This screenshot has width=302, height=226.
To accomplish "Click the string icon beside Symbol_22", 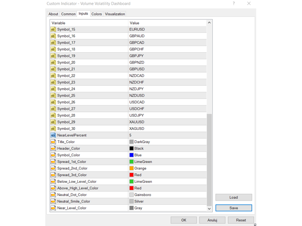I will click(53, 76).
